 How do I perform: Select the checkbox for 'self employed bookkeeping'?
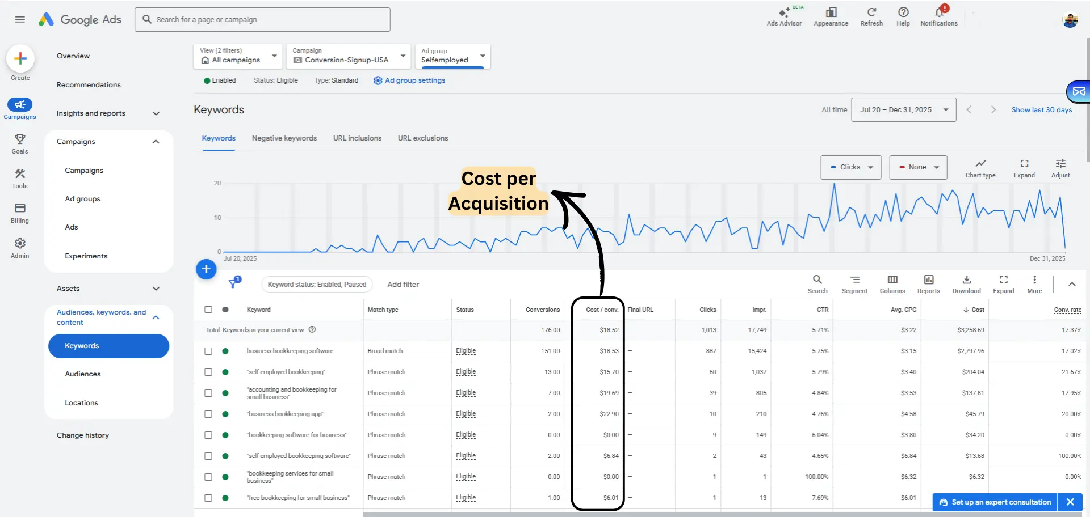tap(208, 372)
